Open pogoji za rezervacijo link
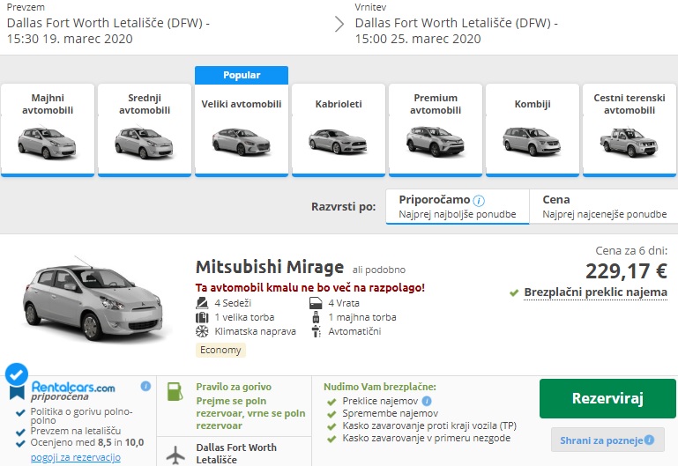The width and height of the screenshot is (678, 466). (x=75, y=457)
